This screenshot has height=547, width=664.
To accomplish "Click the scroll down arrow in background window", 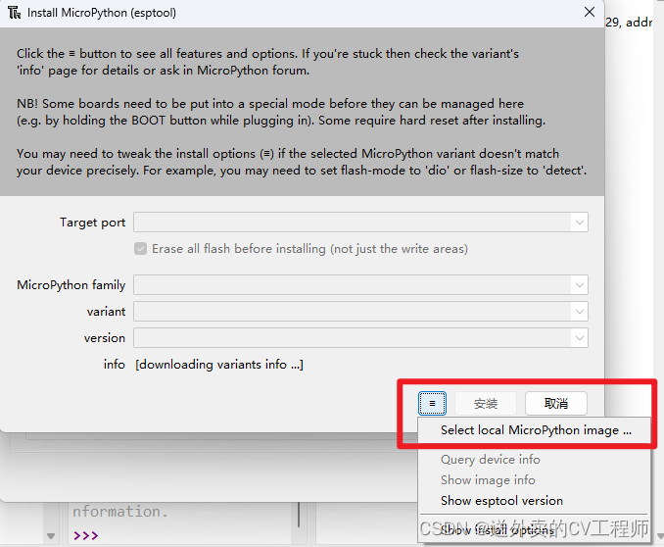I will tap(51, 536).
